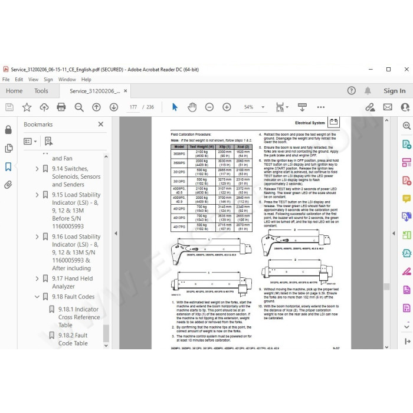Find the current bookmark icon
The width and height of the screenshot is (413, 413).
click(x=48, y=142)
